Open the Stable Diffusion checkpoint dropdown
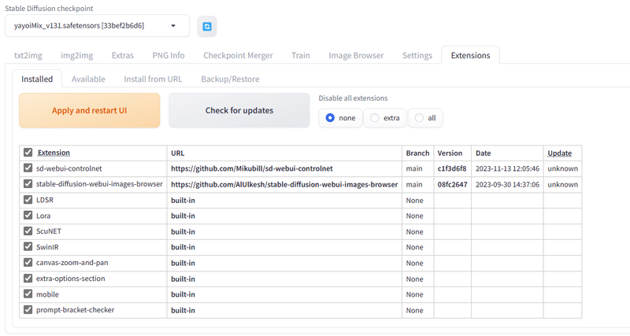This screenshot has height=336, width=630. [97, 26]
